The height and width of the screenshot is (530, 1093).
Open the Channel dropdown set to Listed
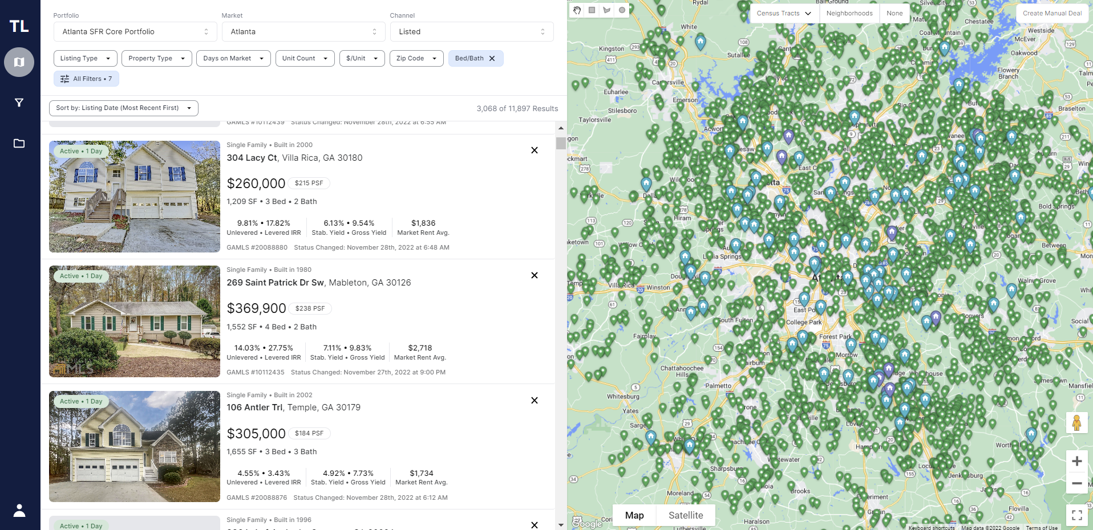click(472, 32)
